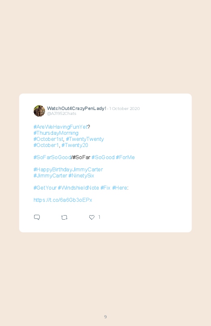Image resolution: width=211 pixels, height=326 pixels.
Task: Open the #HappyBirthdayJimmyCarter hashtag
Action: click(x=68, y=169)
